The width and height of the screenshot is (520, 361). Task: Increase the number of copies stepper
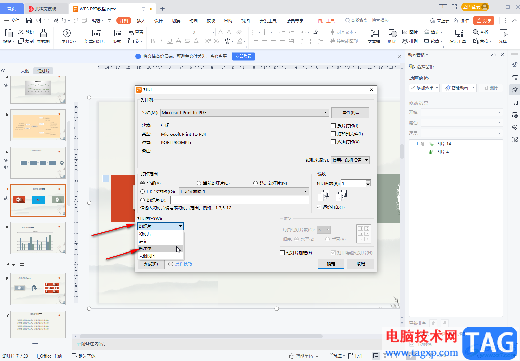[368, 182]
